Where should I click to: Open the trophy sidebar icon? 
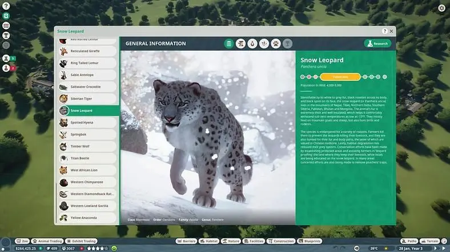point(6,35)
